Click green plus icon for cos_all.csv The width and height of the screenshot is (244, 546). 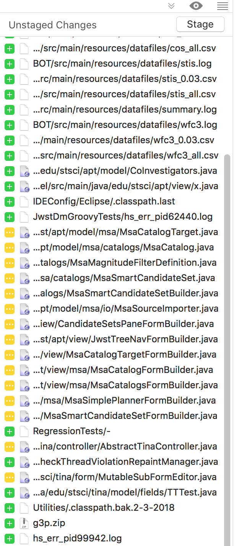10,49
